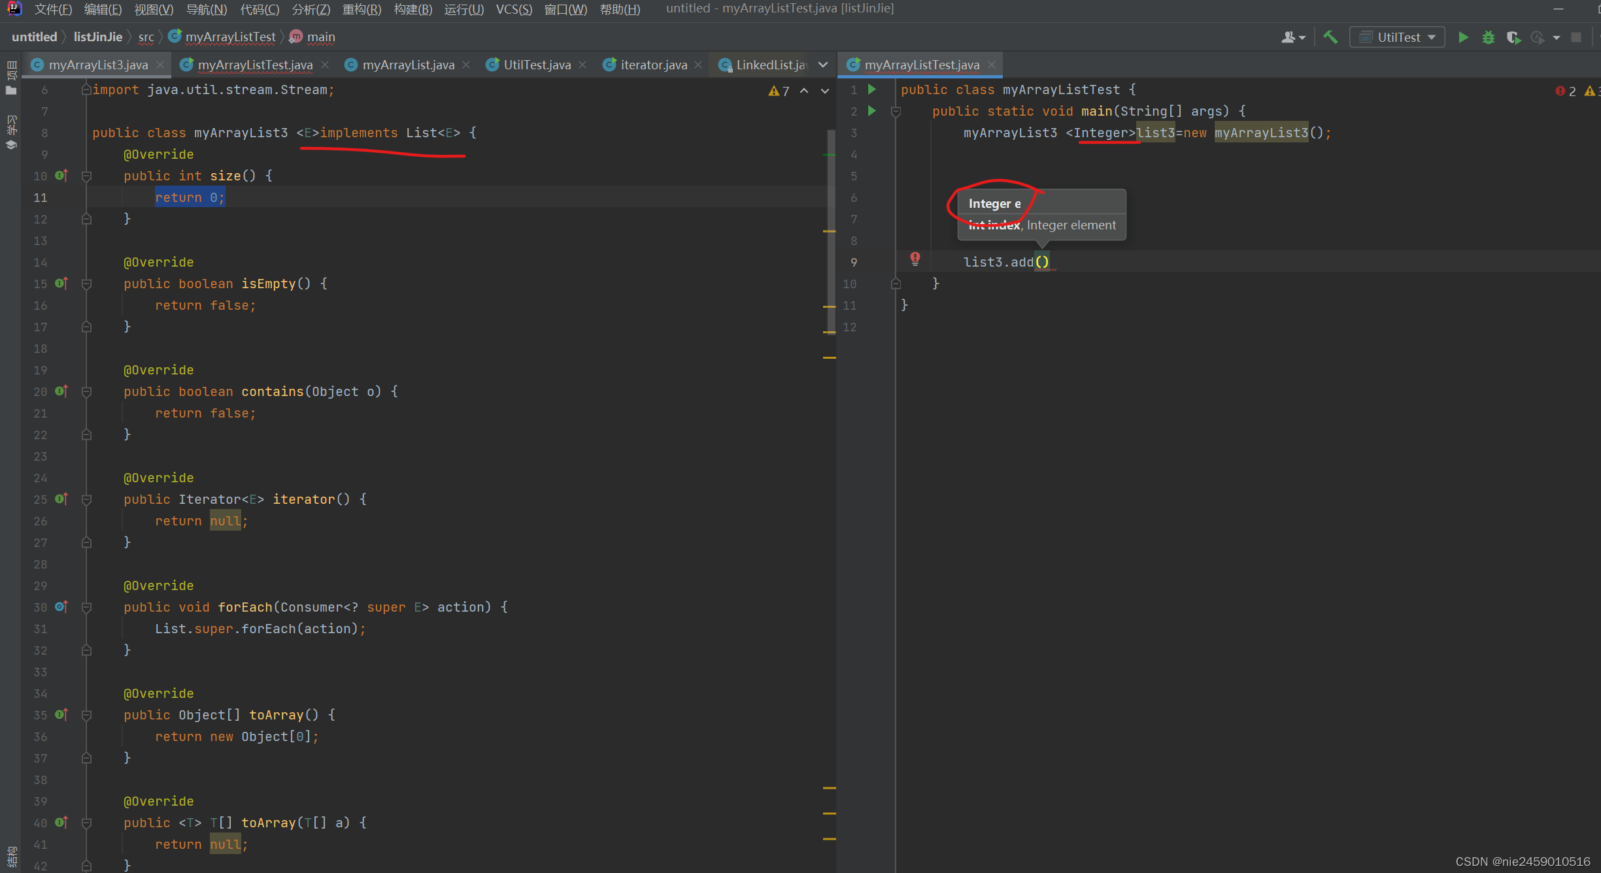Click the red error bulb on line 9
The width and height of the screenshot is (1601, 873).
(915, 259)
